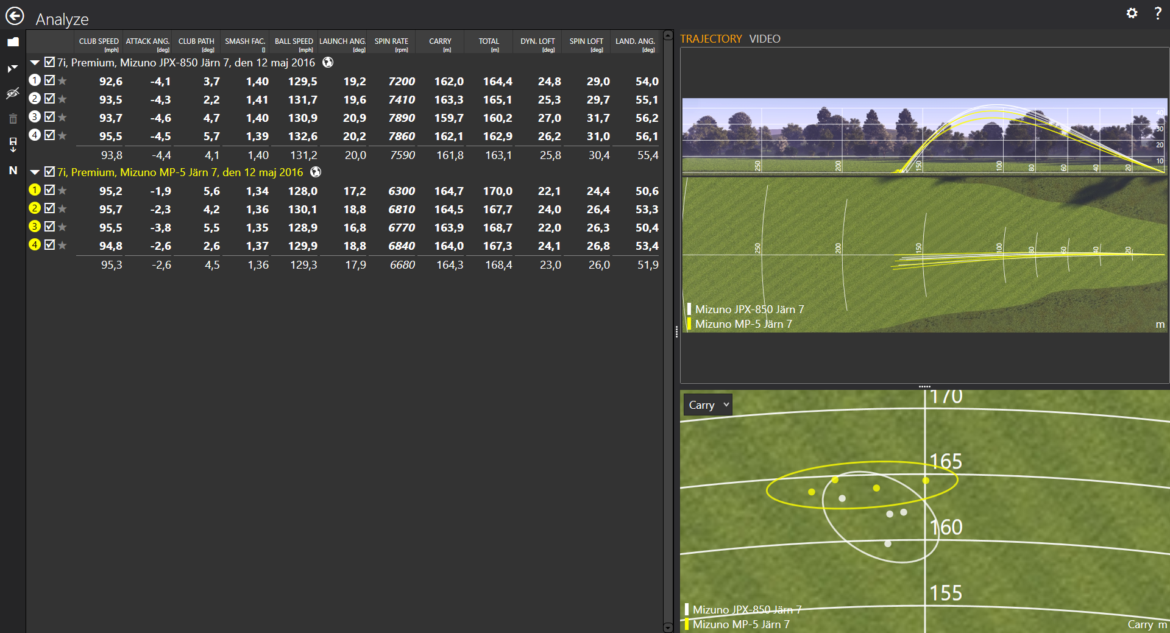Click yellow Mizuno MP-5 legend swatch in trajectory

689,324
